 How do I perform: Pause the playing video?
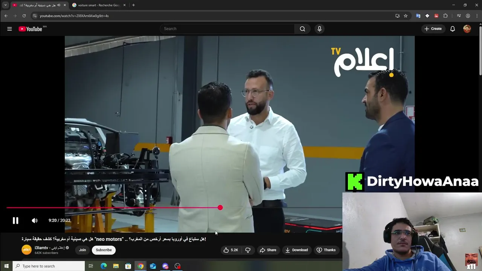(15, 221)
